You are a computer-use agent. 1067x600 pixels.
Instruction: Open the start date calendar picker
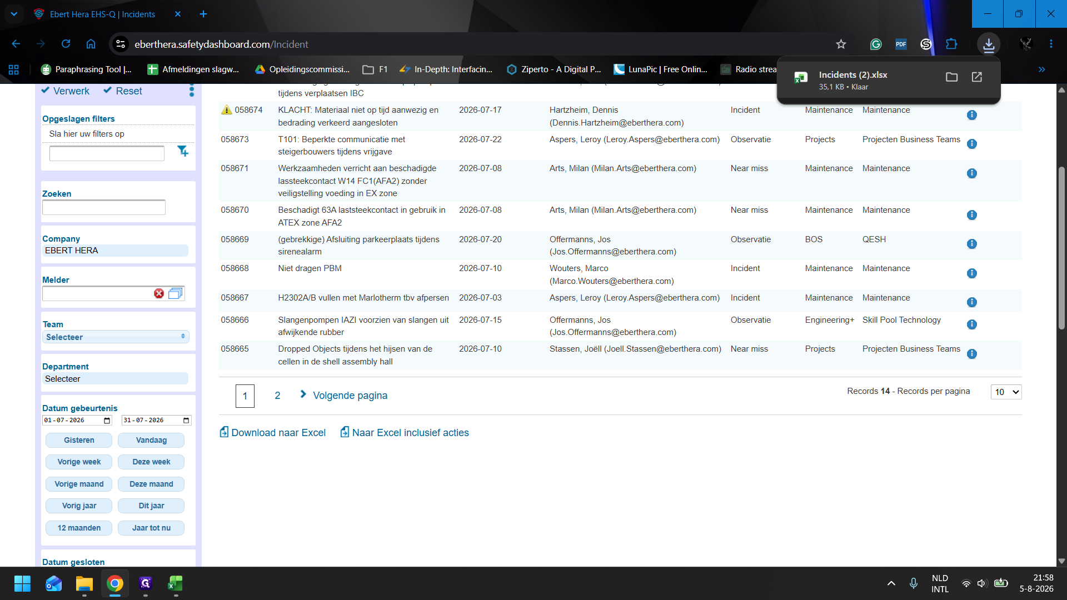tap(107, 421)
